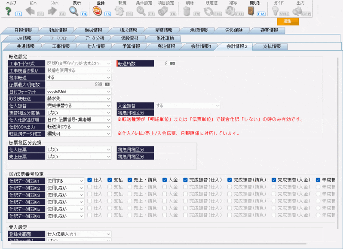Screen dimensions: 343x249
Task: Open the 仕訳データ転送2 usage dropdown
Action: pyautogui.click(x=81, y=188)
